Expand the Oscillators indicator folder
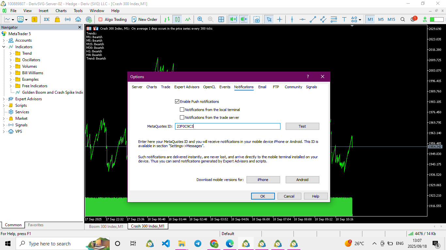The width and height of the screenshot is (446, 250). coord(11,60)
